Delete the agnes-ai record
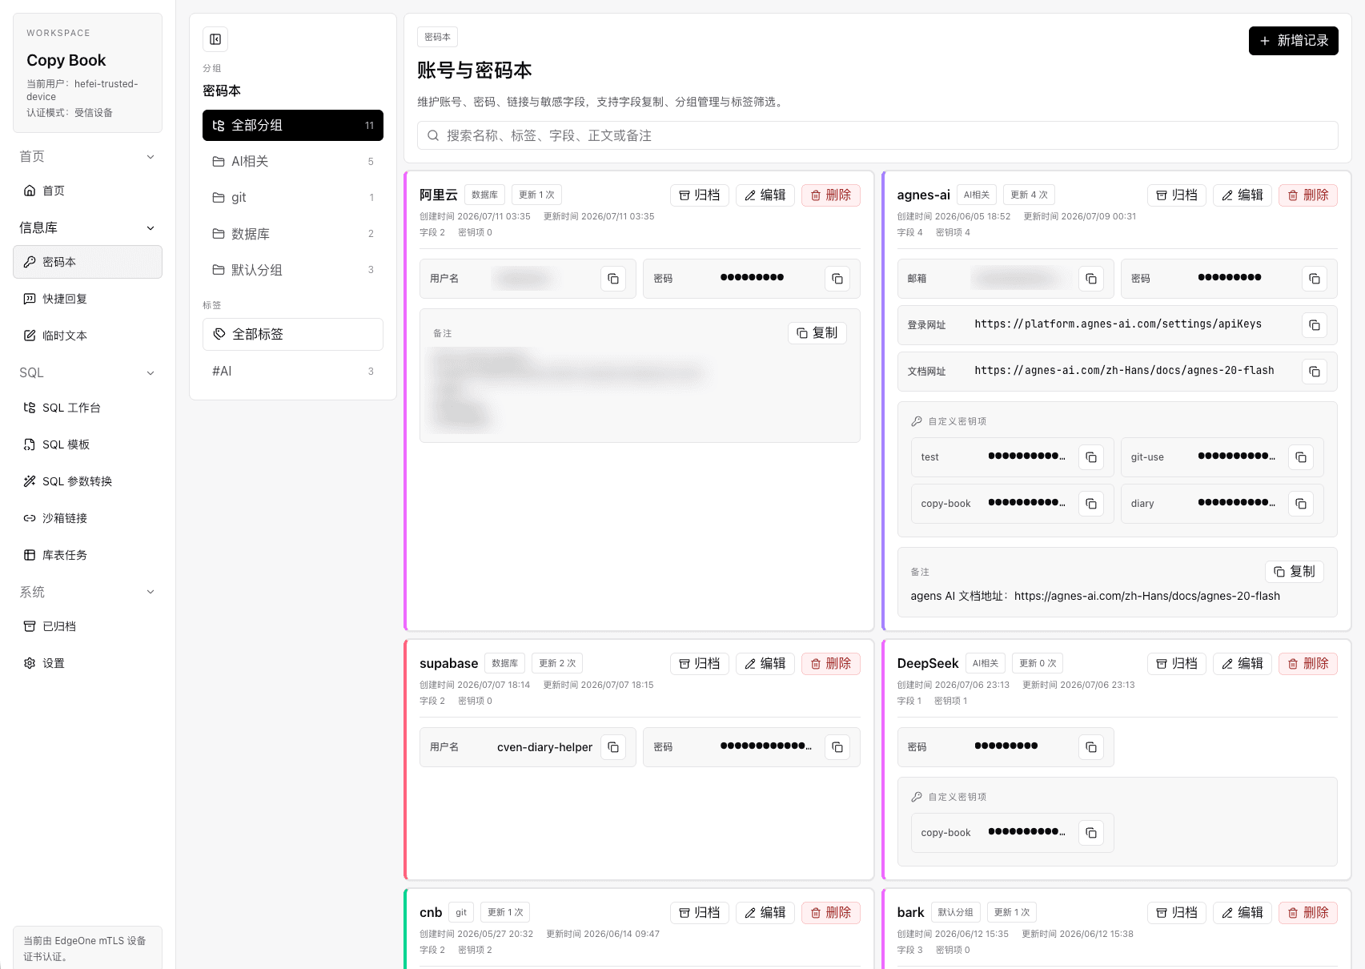 click(x=1308, y=195)
